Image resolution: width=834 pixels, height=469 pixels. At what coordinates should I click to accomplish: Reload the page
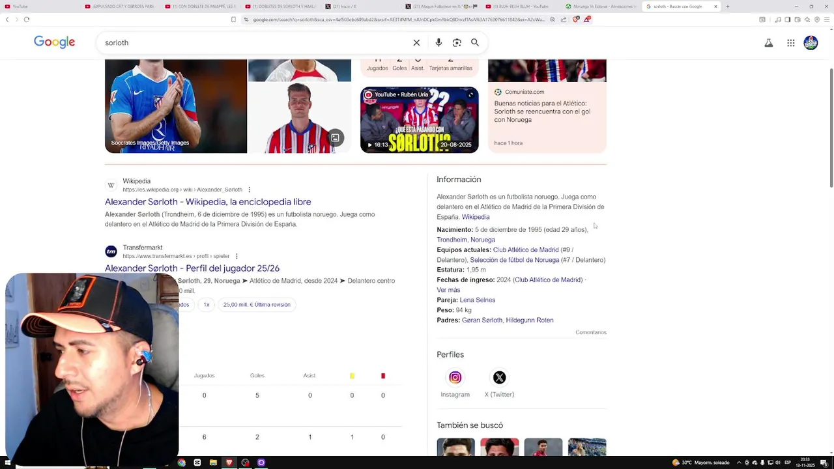pyautogui.click(x=27, y=20)
